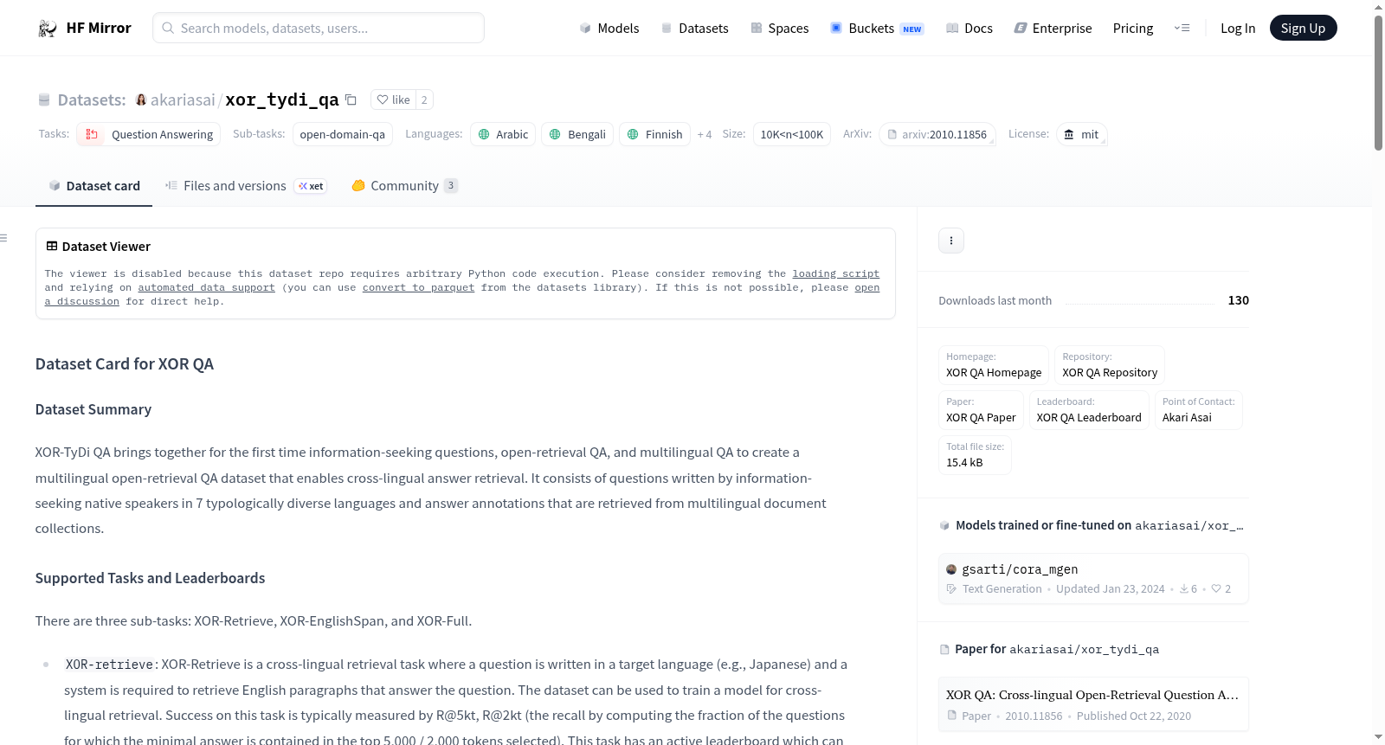Viewport: 1385px width, 745px height.
Task: Switch to the Community tab
Action: [404, 186]
